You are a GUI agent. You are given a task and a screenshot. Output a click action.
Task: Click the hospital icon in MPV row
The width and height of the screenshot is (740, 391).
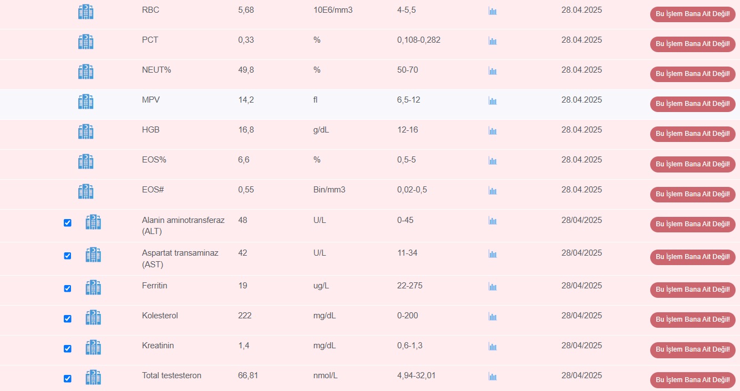[x=86, y=101]
